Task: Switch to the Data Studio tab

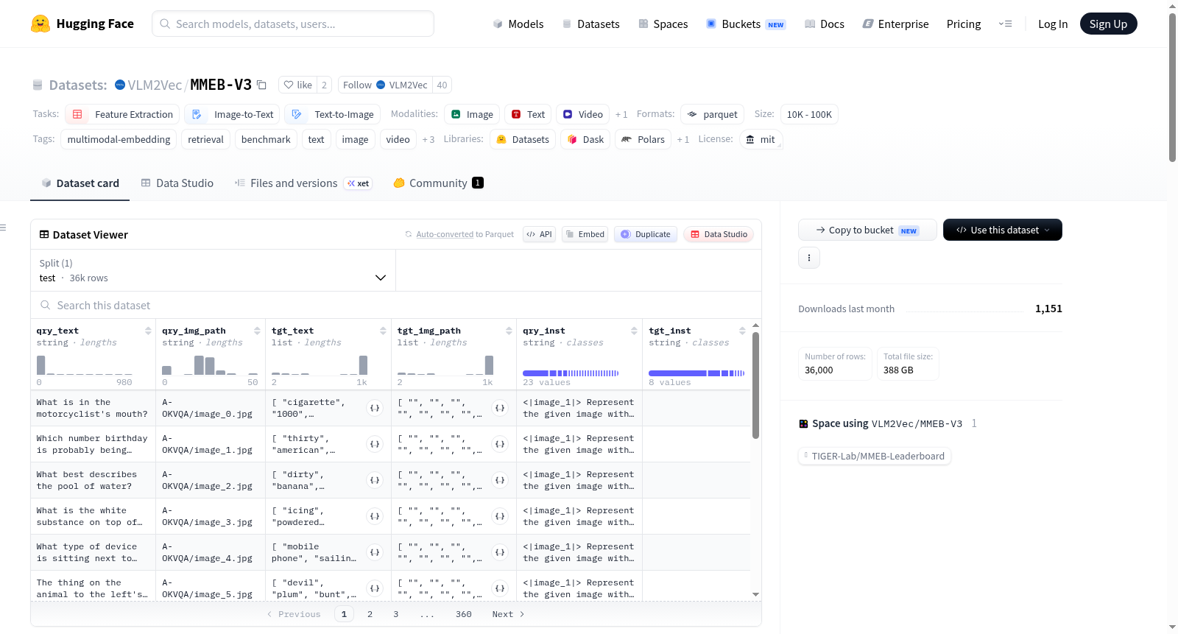Action: coord(177,183)
